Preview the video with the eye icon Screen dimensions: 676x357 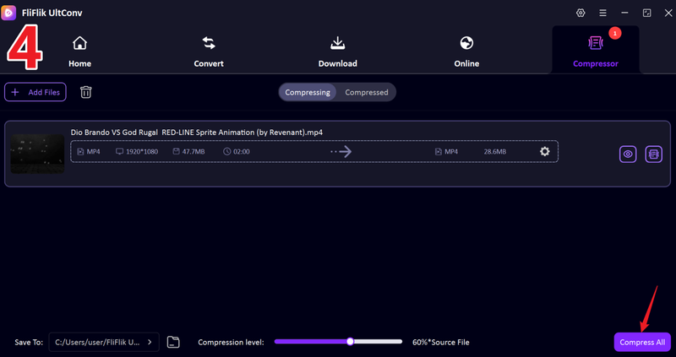click(x=628, y=154)
